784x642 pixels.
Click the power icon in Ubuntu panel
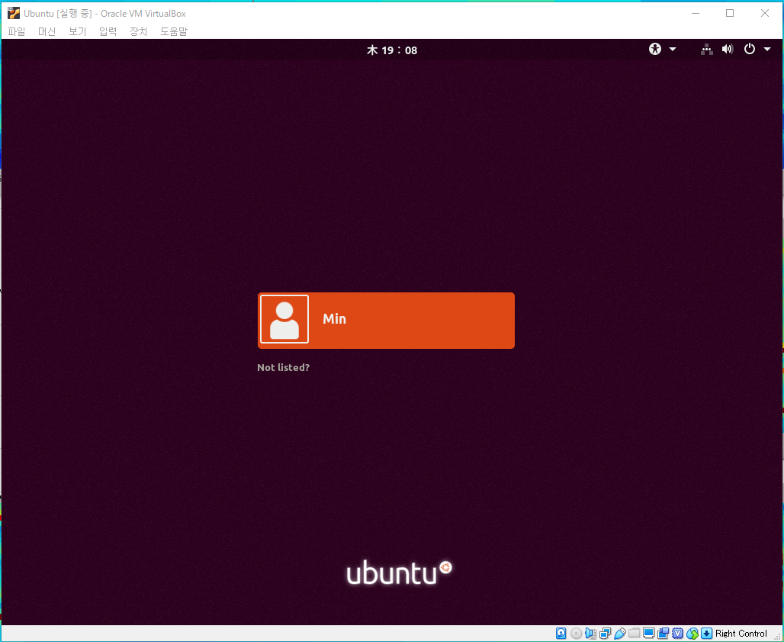(749, 49)
